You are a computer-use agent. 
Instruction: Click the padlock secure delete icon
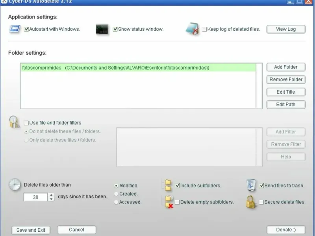(x=251, y=202)
